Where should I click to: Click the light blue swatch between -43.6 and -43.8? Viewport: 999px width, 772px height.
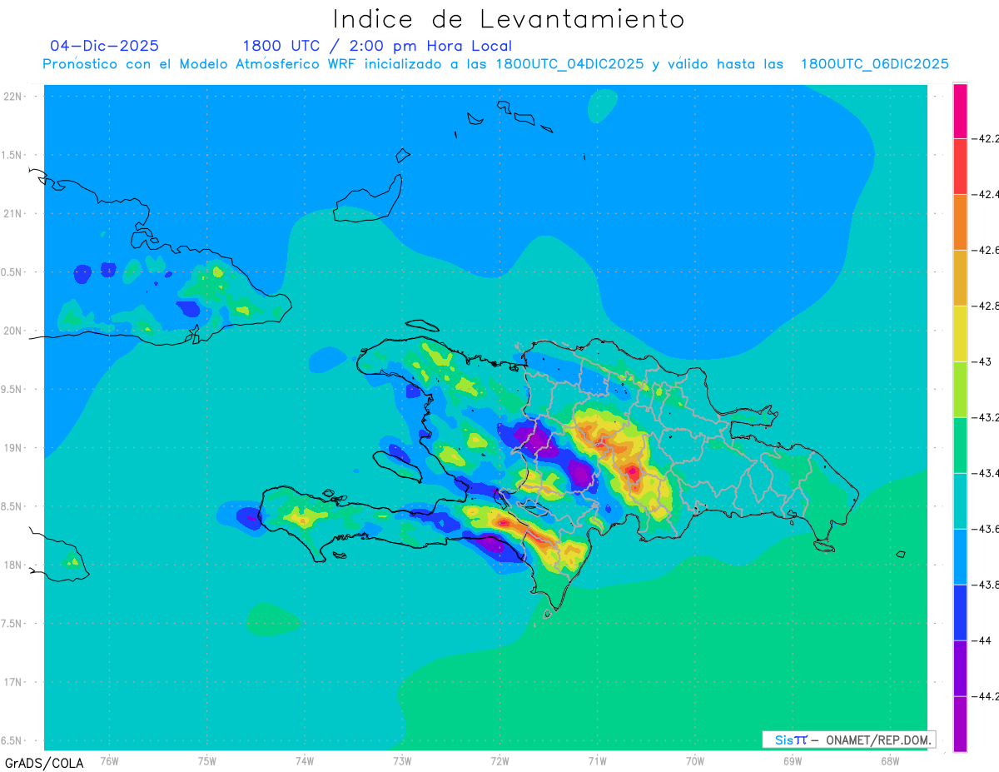click(x=960, y=556)
